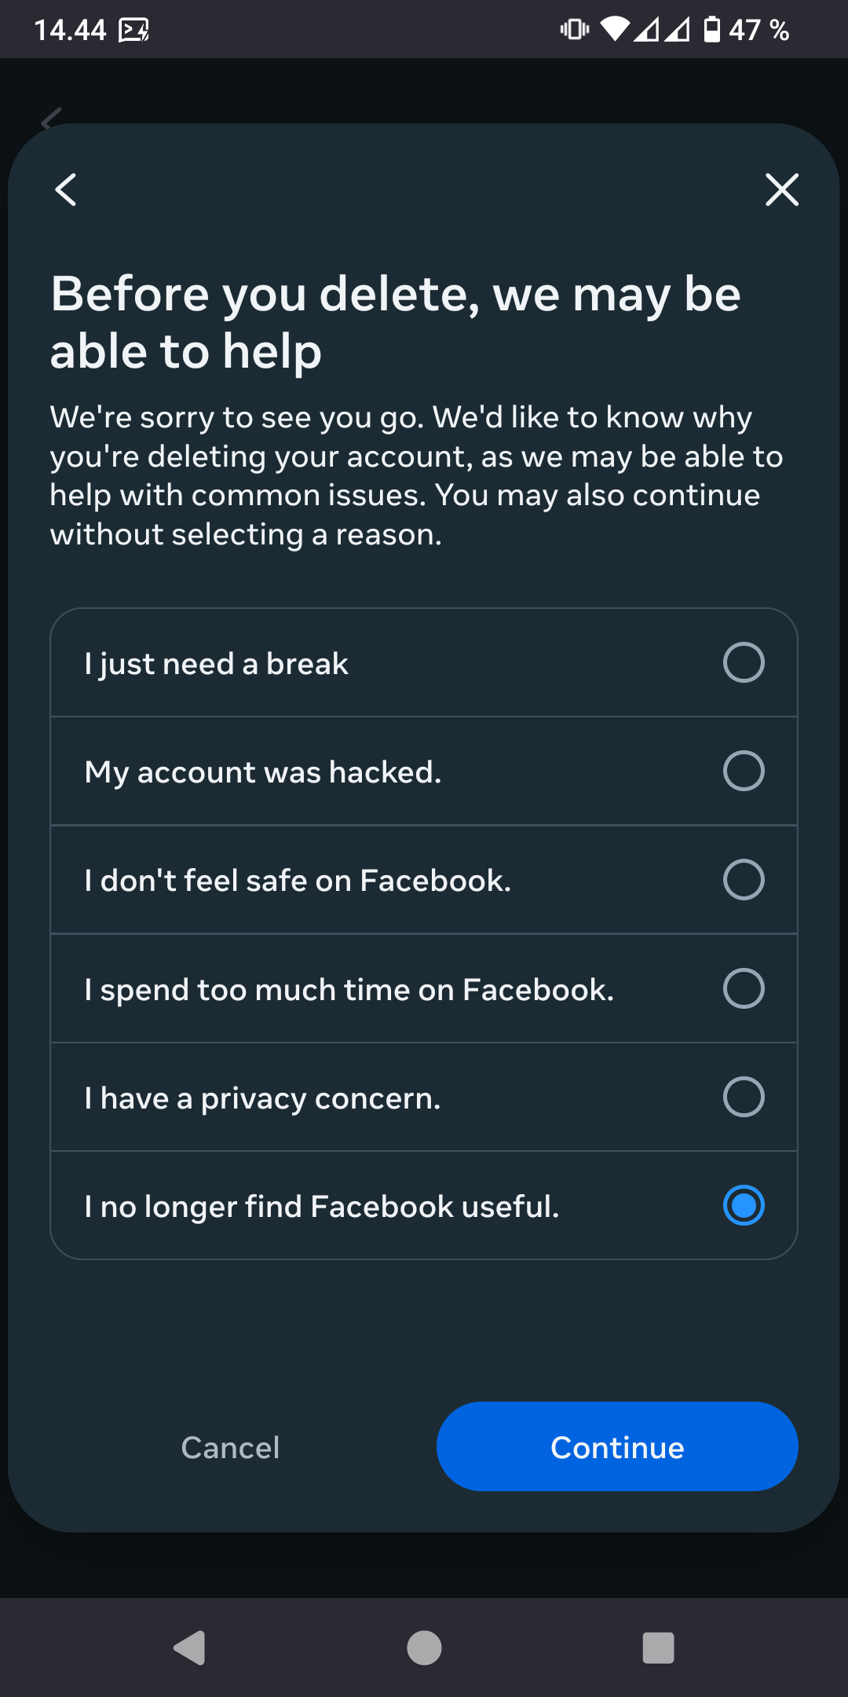
Task: Tap the back arrow in the dialog
Action: (x=66, y=189)
